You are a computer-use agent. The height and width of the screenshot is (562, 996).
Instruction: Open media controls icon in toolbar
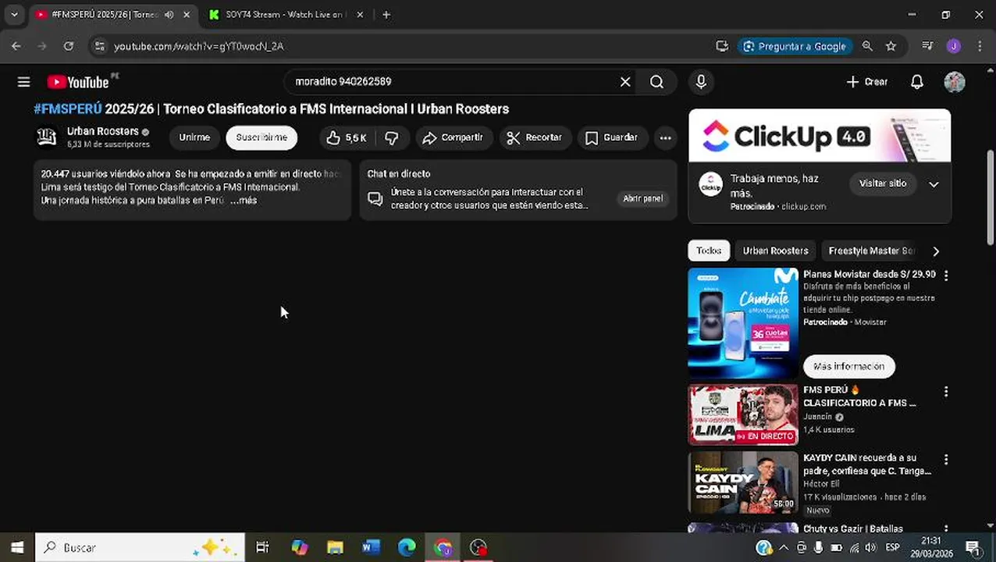pyautogui.click(x=927, y=46)
